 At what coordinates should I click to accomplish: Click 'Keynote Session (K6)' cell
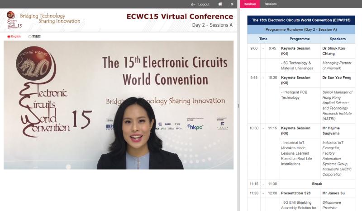[x=300, y=131]
